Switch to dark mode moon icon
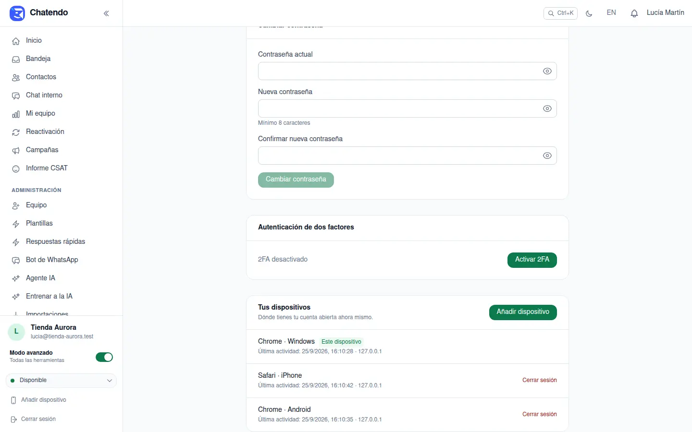 [589, 13]
